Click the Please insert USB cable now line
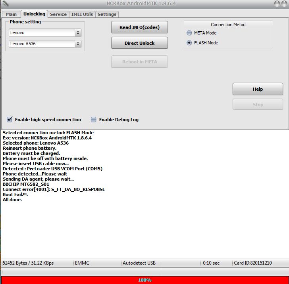 click(x=36, y=164)
